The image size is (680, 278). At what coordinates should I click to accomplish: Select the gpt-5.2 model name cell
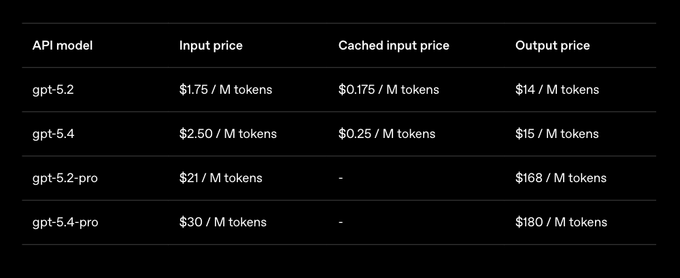coord(53,90)
